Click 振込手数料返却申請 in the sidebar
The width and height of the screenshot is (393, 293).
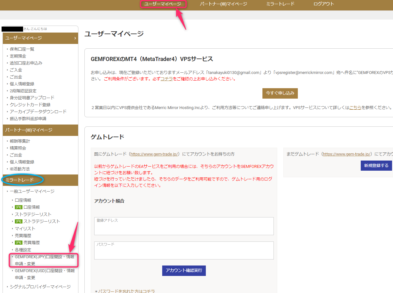click(x=28, y=119)
